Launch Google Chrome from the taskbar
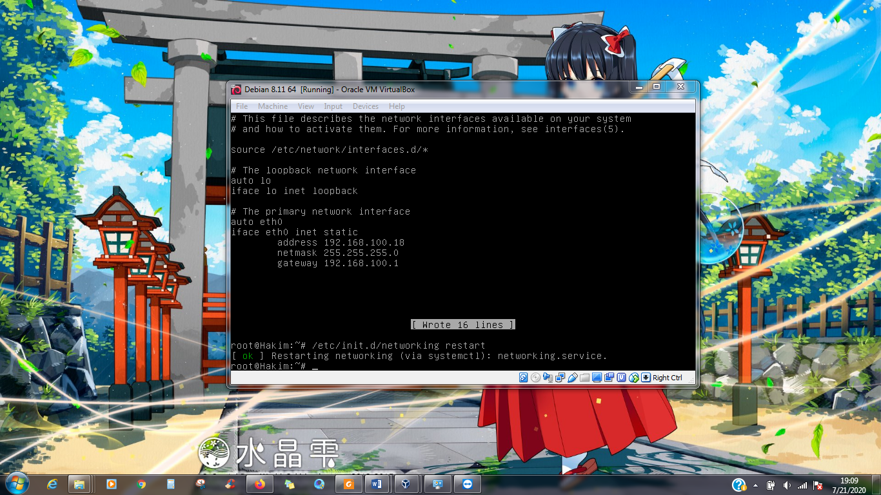This screenshot has width=881, height=495. (141, 484)
